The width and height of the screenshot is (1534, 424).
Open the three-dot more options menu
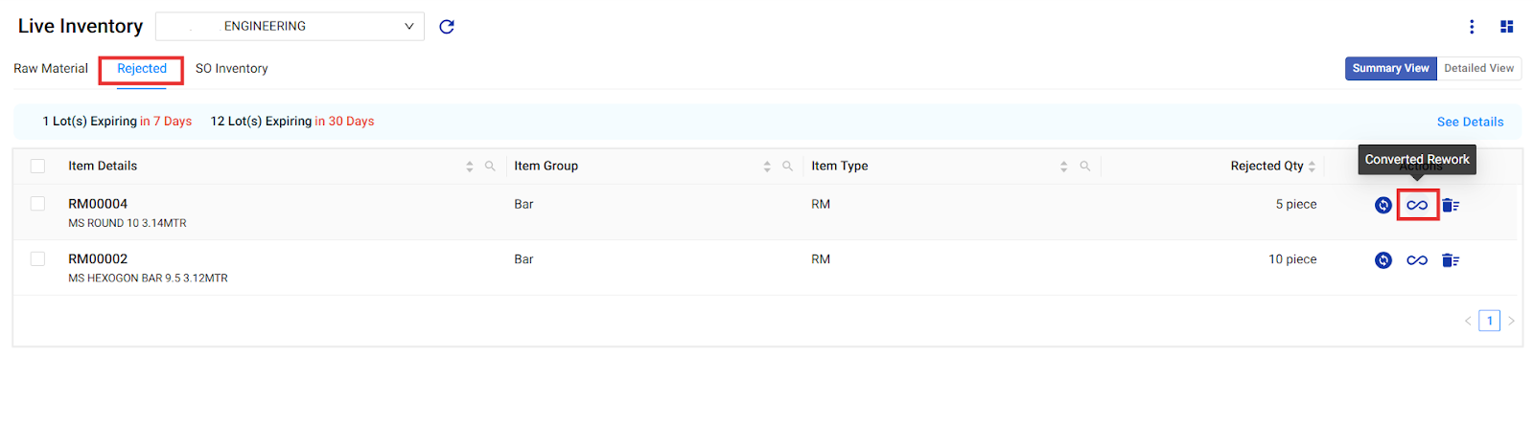[x=1472, y=27]
